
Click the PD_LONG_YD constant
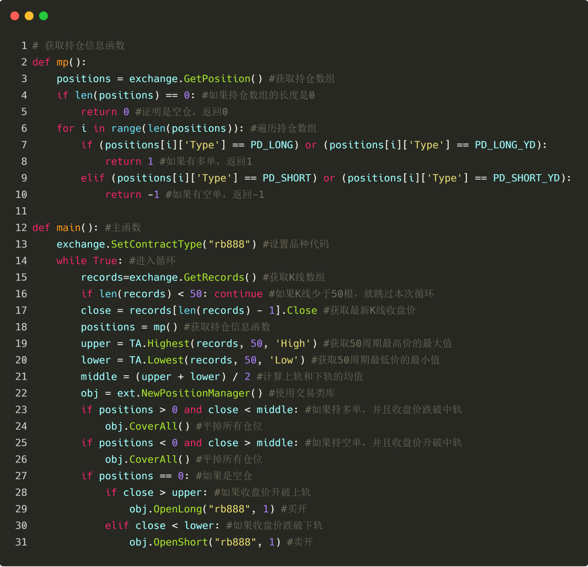505,145
